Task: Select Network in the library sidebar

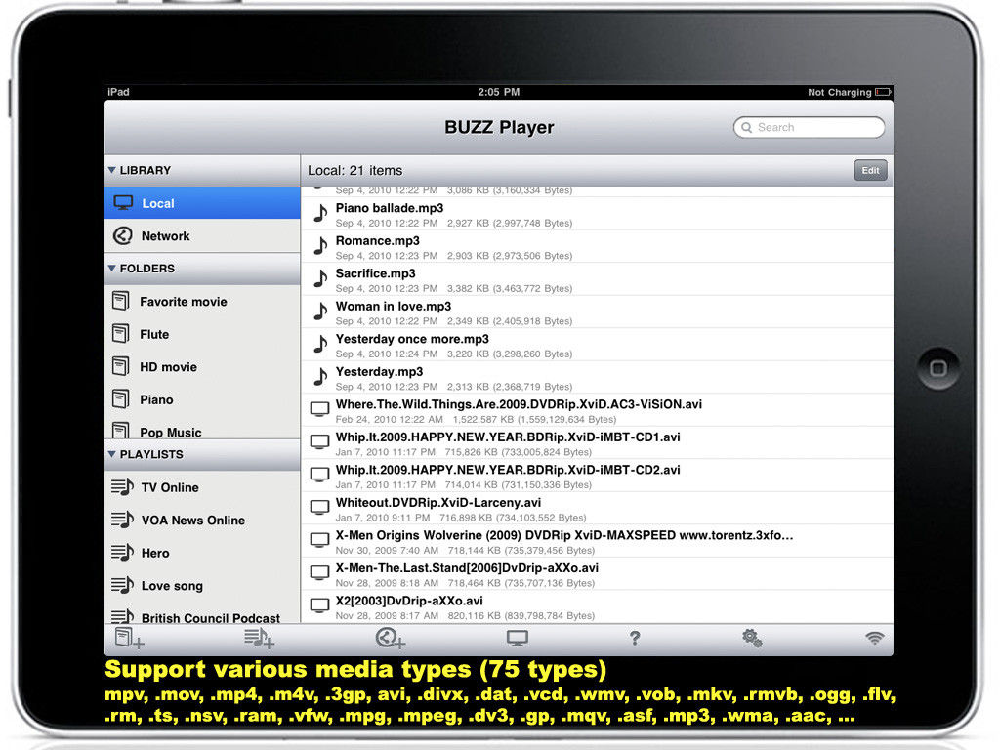Action: point(202,236)
